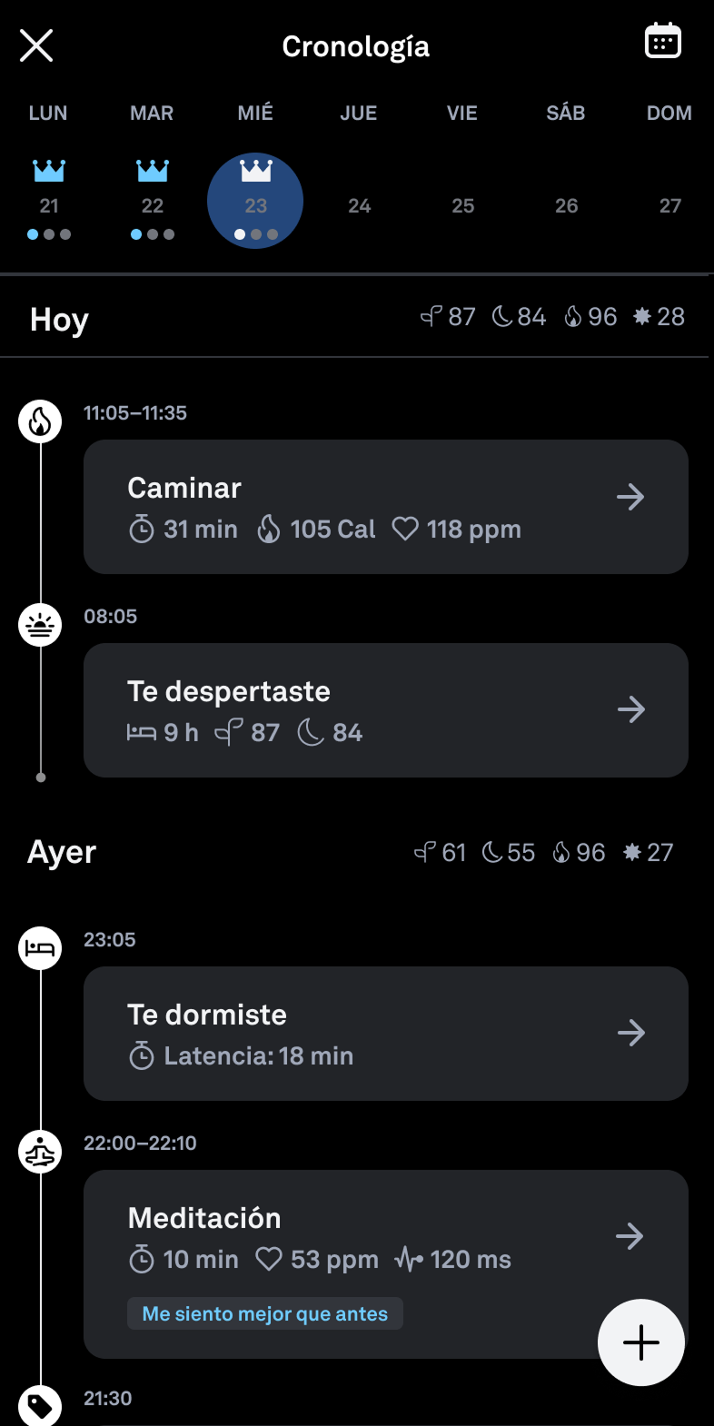Tap the sunrise wake-up timeline icon

click(41, 626)
